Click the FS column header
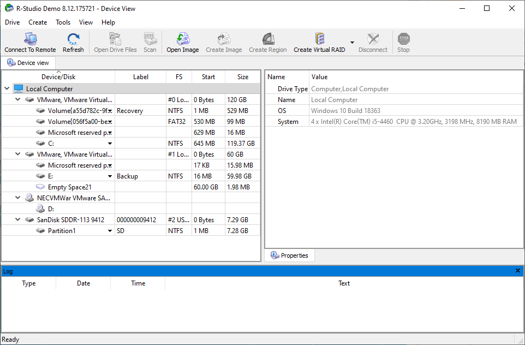Screen dimensions: 525x345 [x=179, y=77]
